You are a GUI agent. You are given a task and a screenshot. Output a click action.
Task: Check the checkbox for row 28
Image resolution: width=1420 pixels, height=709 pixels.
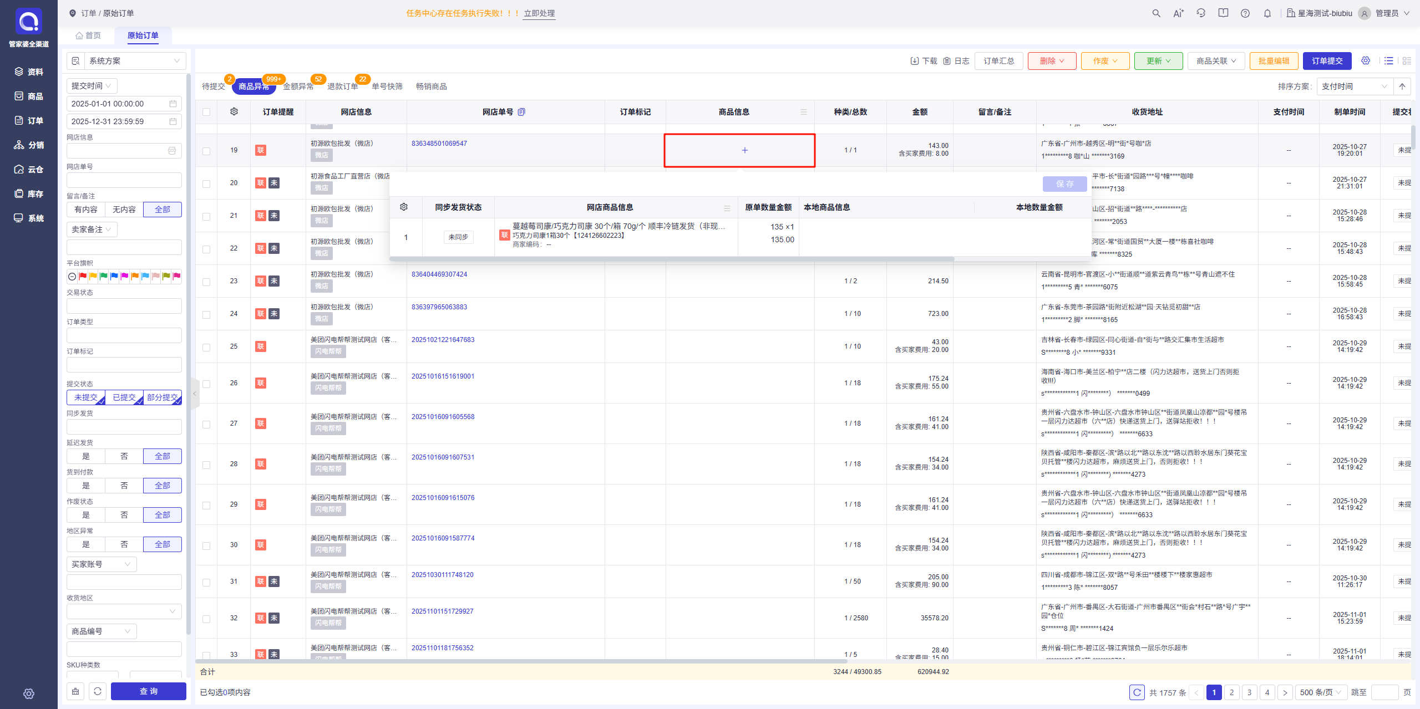pos(206,465)
